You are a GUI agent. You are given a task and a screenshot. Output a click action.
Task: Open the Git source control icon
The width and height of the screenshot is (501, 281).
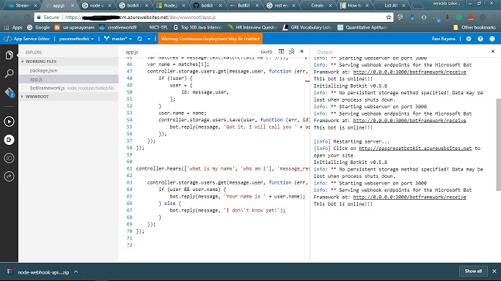pyautogui.click(x=9, y=92)
